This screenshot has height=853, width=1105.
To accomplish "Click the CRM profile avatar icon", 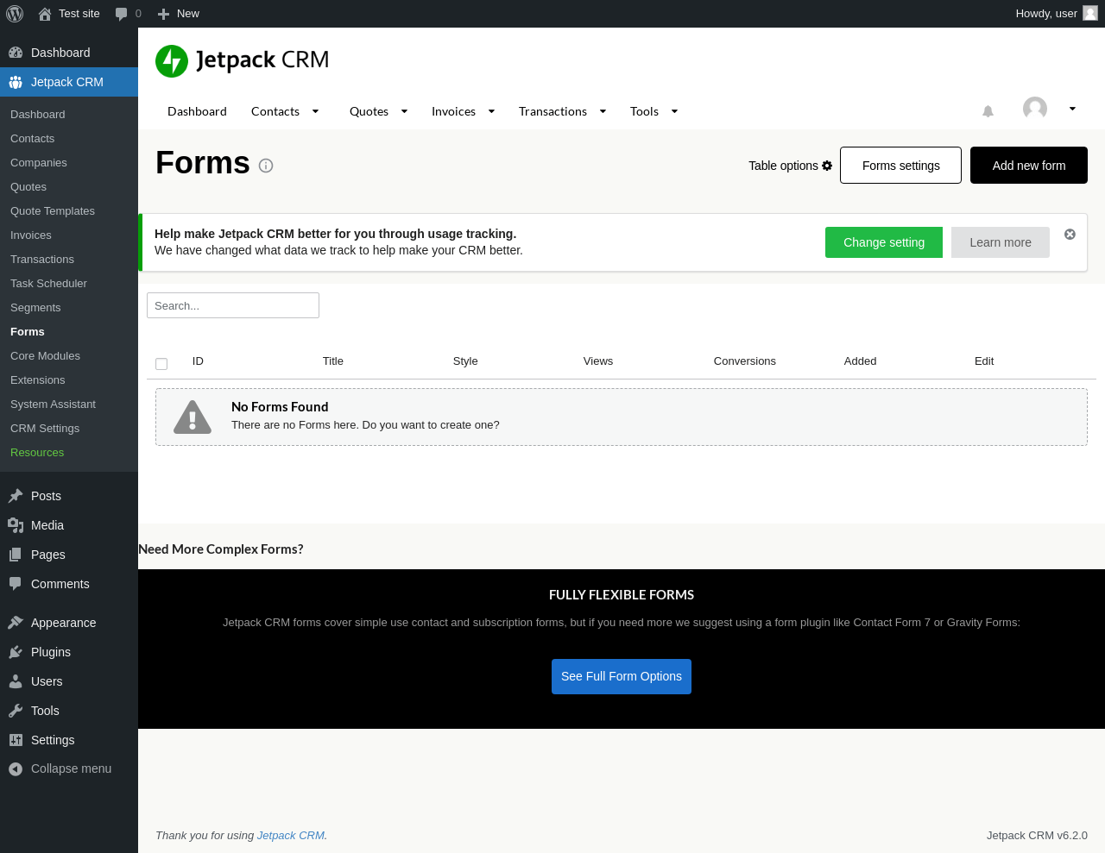I will [x=1035, y=109].
